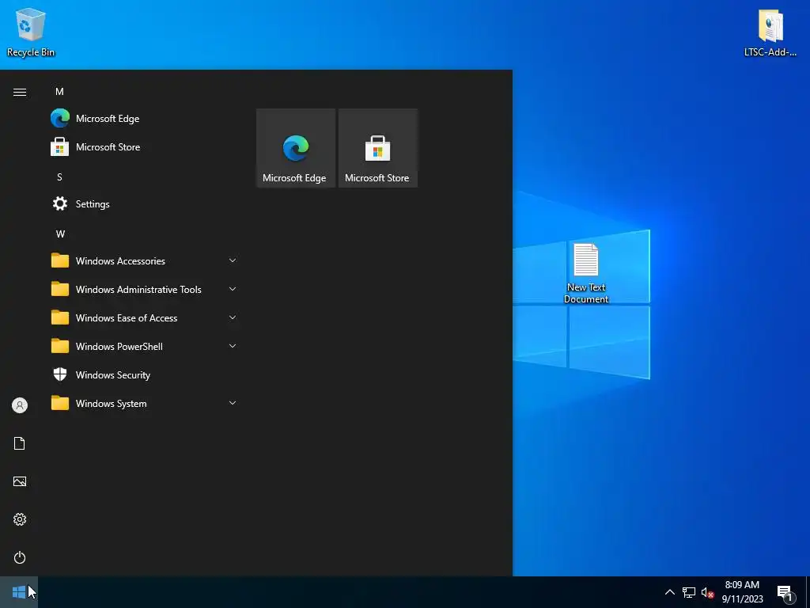
Task: Open Microsoft Store from the app list
Action: coord(144,146)
